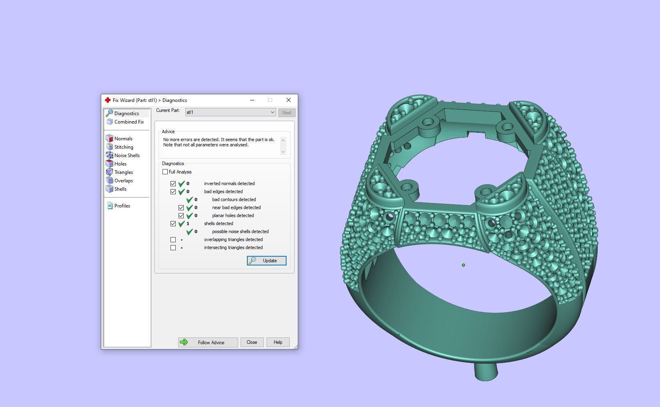Click the Normals cube icon
Image resolution: width=660 pixels, height=407 pixels.
tap(110, 139)
